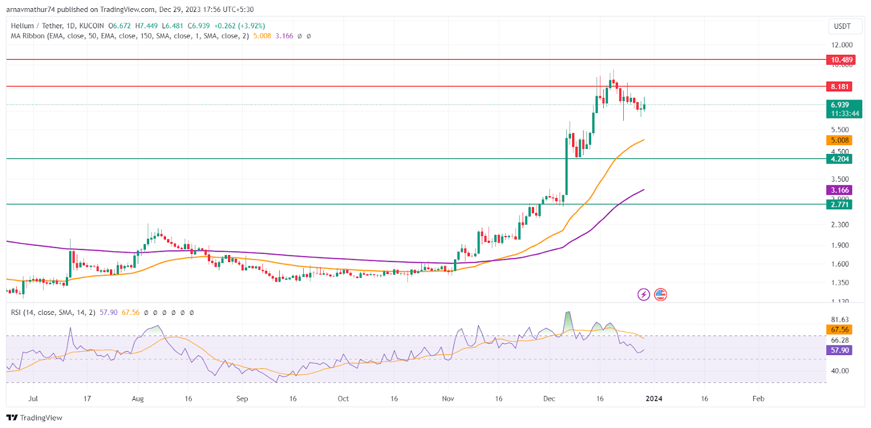The height and width of the screenshot is (428, 871).
Task: Click the Feb label on time axis
Action: (x=758, y=399)
